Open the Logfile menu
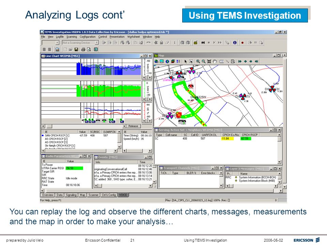The height and width of the screenshot is (245, 327). [60, 37]
